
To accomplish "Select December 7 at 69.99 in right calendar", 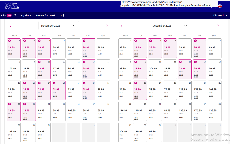I will tap(215, 48).
